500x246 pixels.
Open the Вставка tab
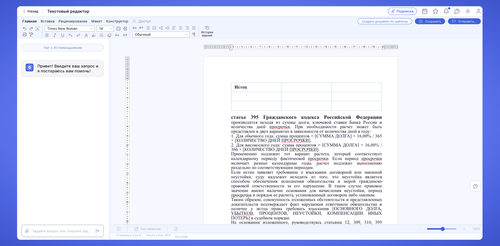[x=47, y=21]
